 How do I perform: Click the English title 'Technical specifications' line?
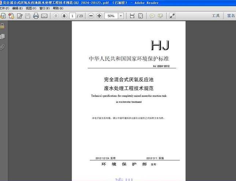[x=129, y=96]
